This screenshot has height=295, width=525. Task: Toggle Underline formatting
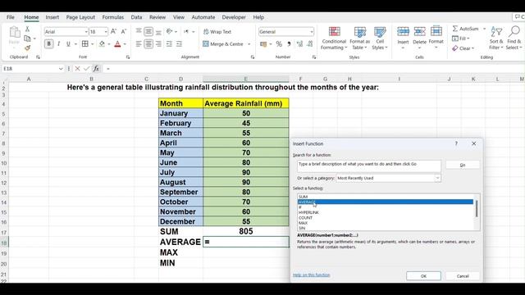point(68,43)
